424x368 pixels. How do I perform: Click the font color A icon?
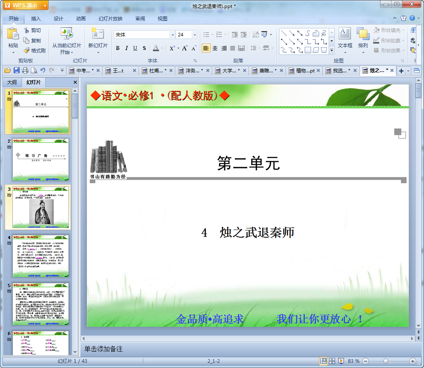[156, 48]
